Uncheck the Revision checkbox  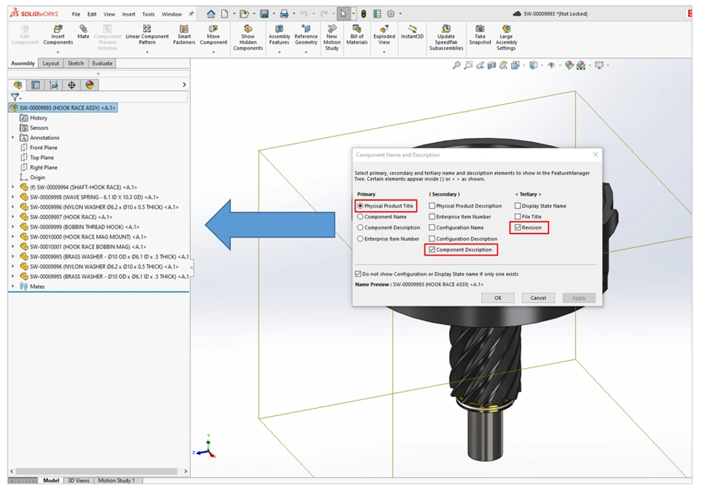tap(518, 228)
